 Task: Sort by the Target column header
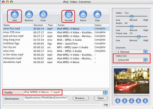pyautogui.click(x=75, y=25)
